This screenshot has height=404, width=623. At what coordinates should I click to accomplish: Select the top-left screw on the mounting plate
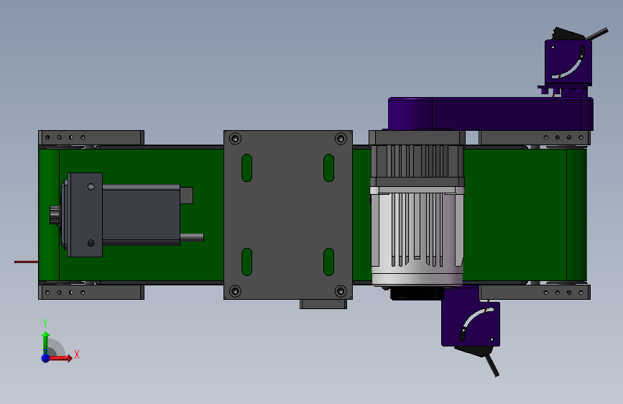pyautogui.click(x=235, y=139)
